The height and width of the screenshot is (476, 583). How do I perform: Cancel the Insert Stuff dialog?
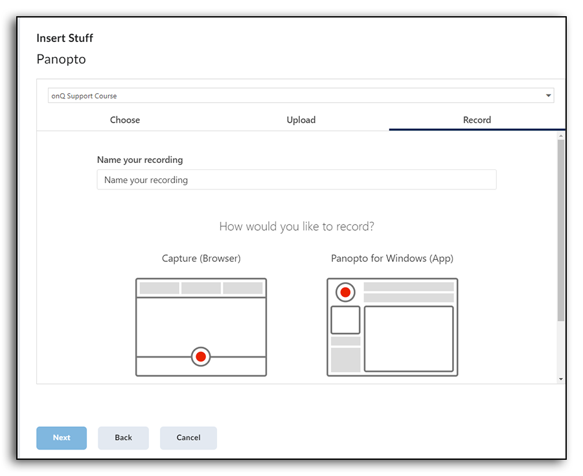click(189, 438)
